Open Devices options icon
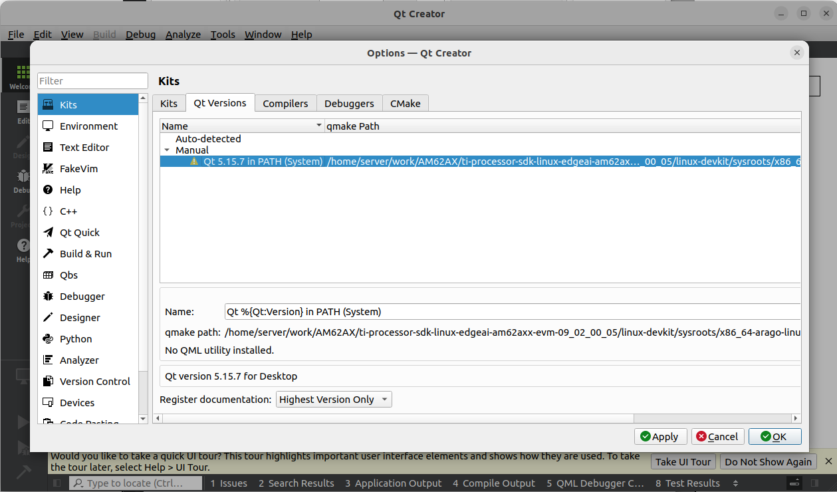Screen dimensions: 837x492 pos(48,403)
